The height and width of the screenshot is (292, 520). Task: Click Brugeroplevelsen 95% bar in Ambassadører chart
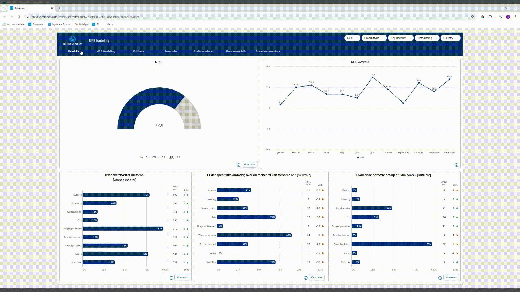tap(123, 229)
